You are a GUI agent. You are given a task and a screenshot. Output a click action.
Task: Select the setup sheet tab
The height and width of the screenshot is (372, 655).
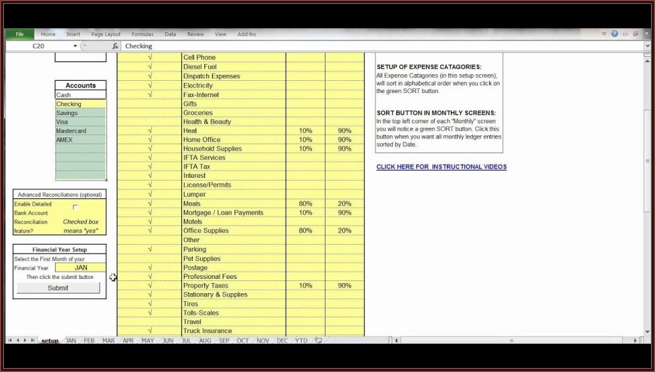click(50, 340)
